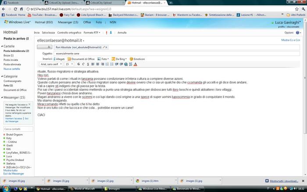
Task: Insert a bulleted list
Action: [x=112, y=64]
